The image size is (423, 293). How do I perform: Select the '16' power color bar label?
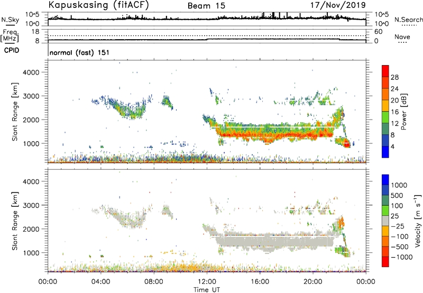(x=394, y=112)
